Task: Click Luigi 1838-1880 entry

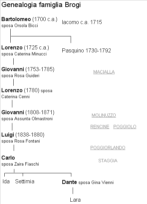Action: click(x=23, y=135)
